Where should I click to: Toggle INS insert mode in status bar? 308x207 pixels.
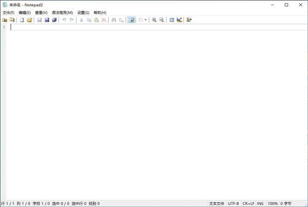pyautogui.click(x=260, y=203)
